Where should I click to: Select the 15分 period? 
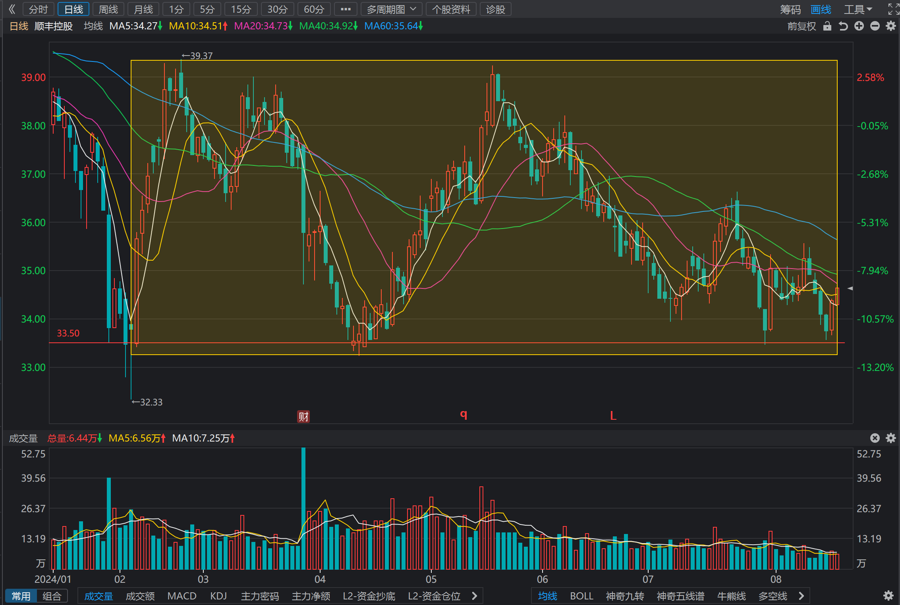[241, 9]
